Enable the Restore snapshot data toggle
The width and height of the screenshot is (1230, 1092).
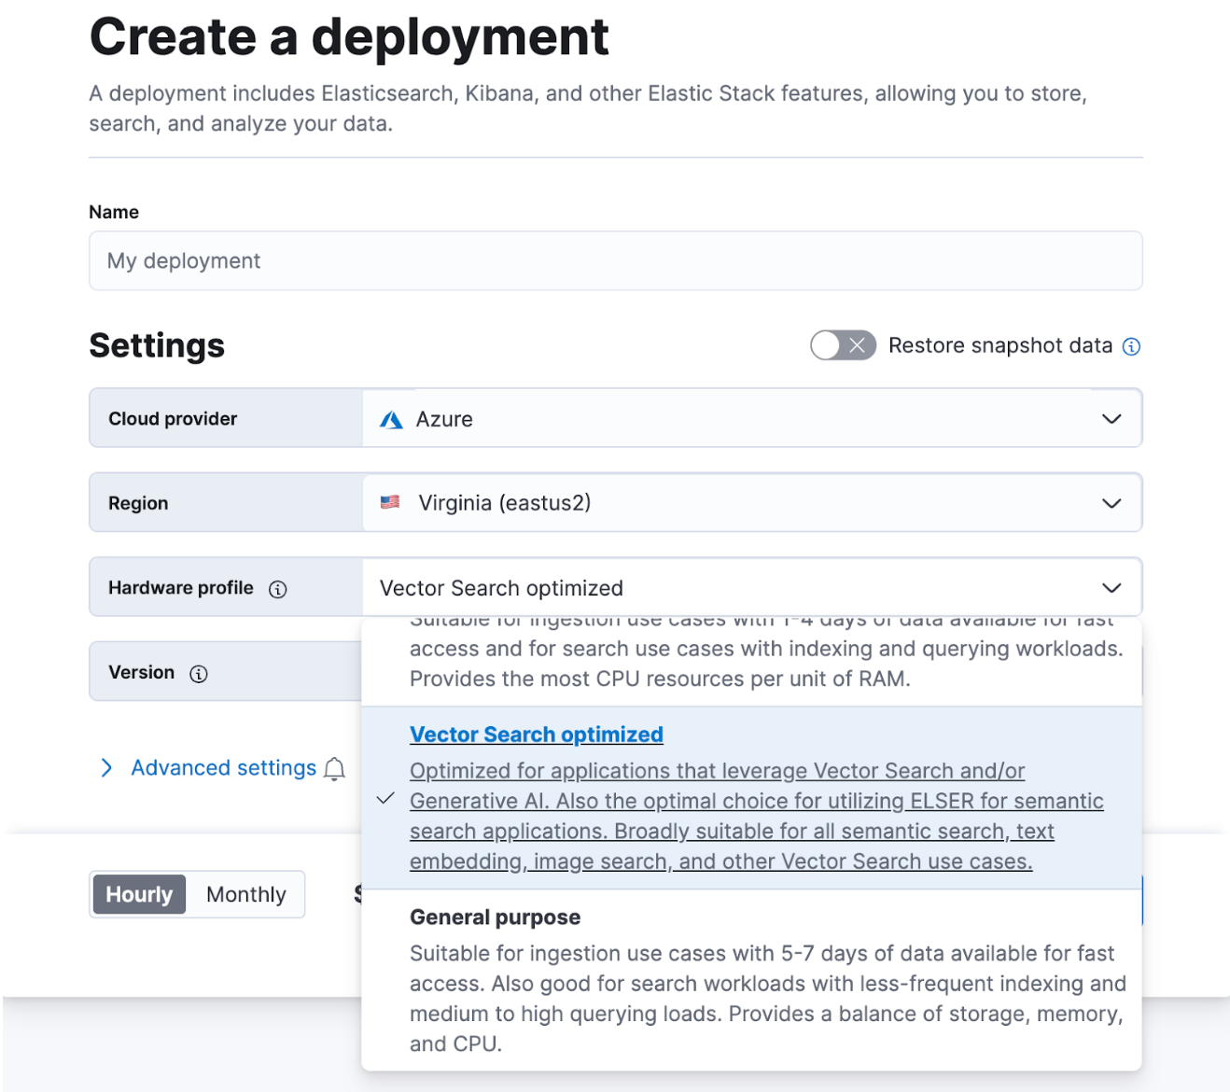point(843,345)
